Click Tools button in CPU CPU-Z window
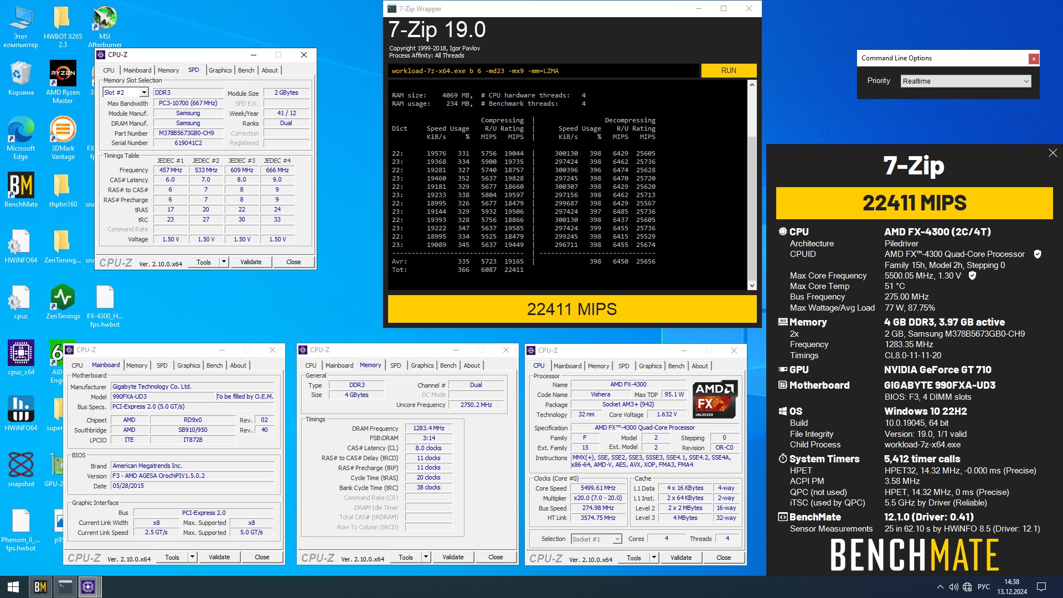 pyautogui.click(x=634, y=558)
